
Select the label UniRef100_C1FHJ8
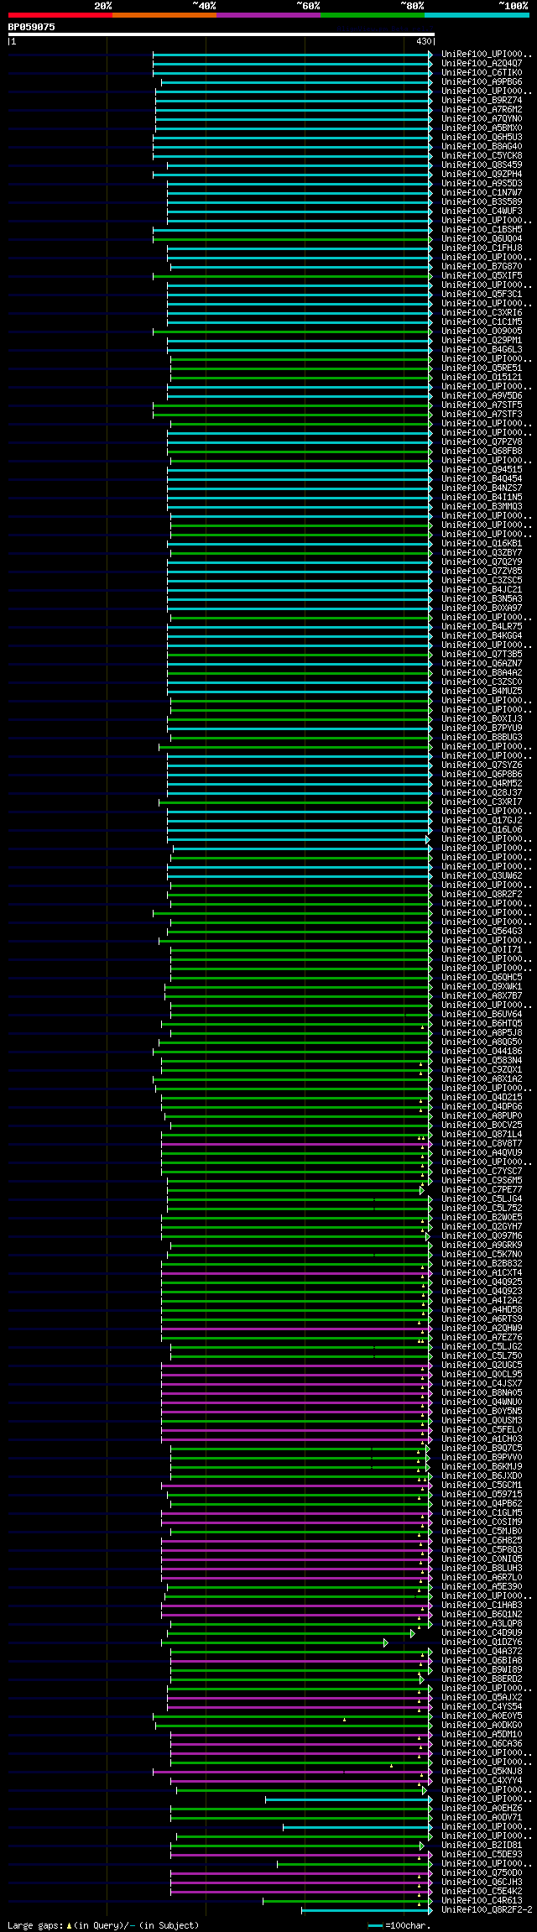coord(482,248)
